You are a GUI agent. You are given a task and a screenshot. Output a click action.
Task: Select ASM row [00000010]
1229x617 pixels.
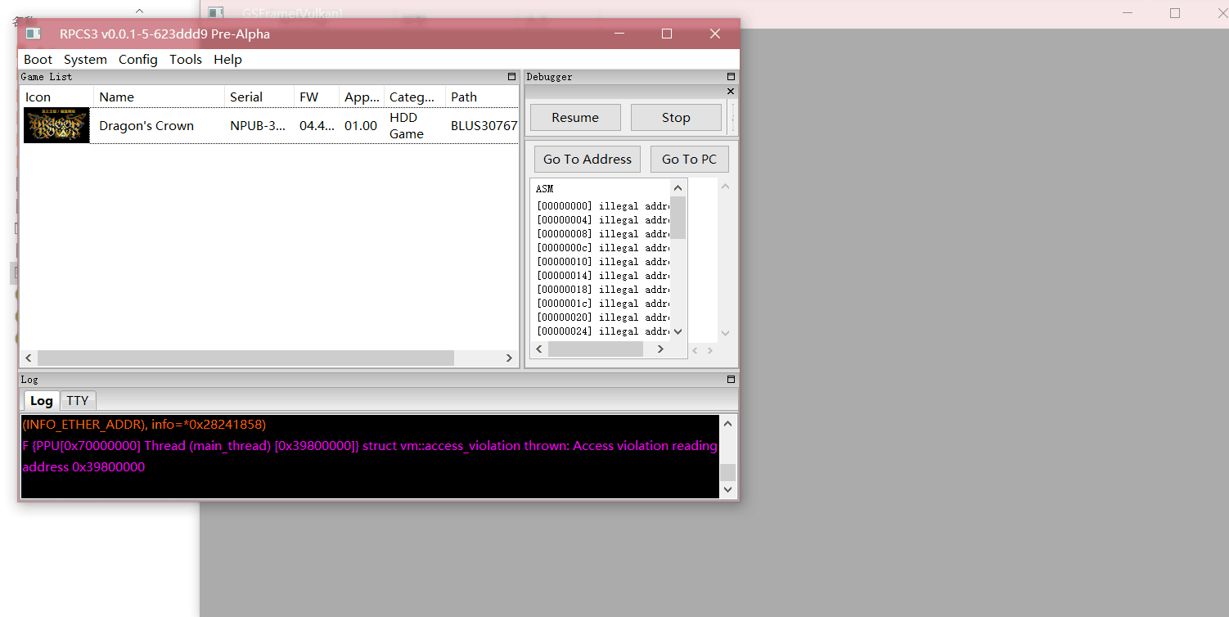[602, 262]
